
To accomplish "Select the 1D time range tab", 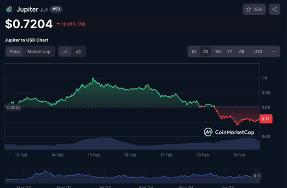I will 194,52.
